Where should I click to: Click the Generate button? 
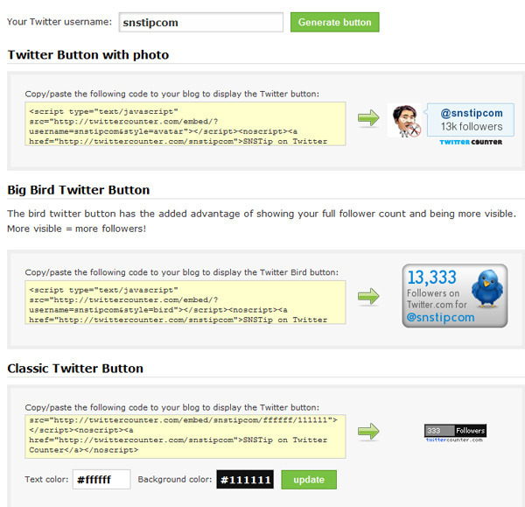tap(335, 22)
